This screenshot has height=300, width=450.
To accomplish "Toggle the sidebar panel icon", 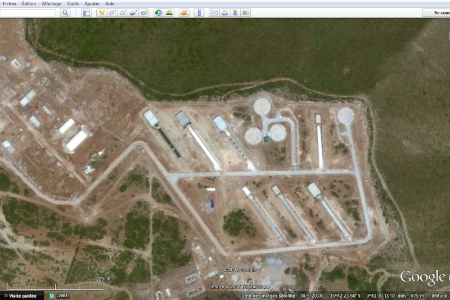I will (87, 12).
